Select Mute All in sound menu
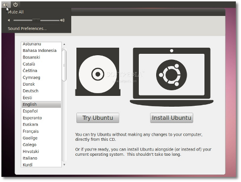Image resolution: width=241 pixels, height=182 pixels. [x=16, y=12]
